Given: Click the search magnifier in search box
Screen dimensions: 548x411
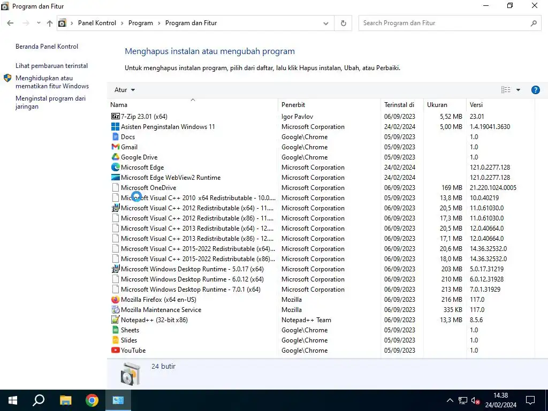Looking at the screenshot, I should pos(534,23).
